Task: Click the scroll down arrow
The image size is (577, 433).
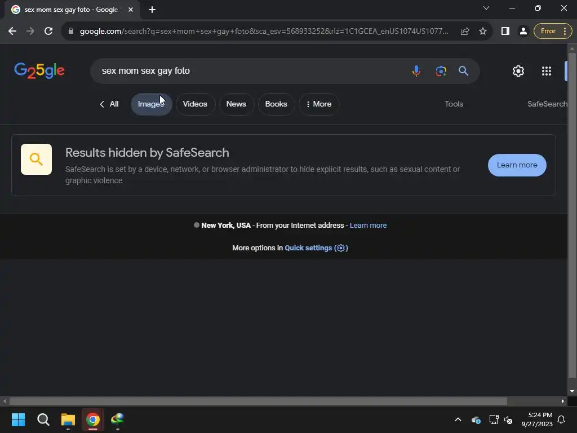Action: point(572,391)
